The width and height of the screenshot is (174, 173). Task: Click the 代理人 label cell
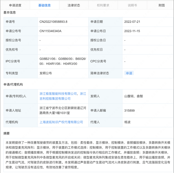[x=105, y=122]
